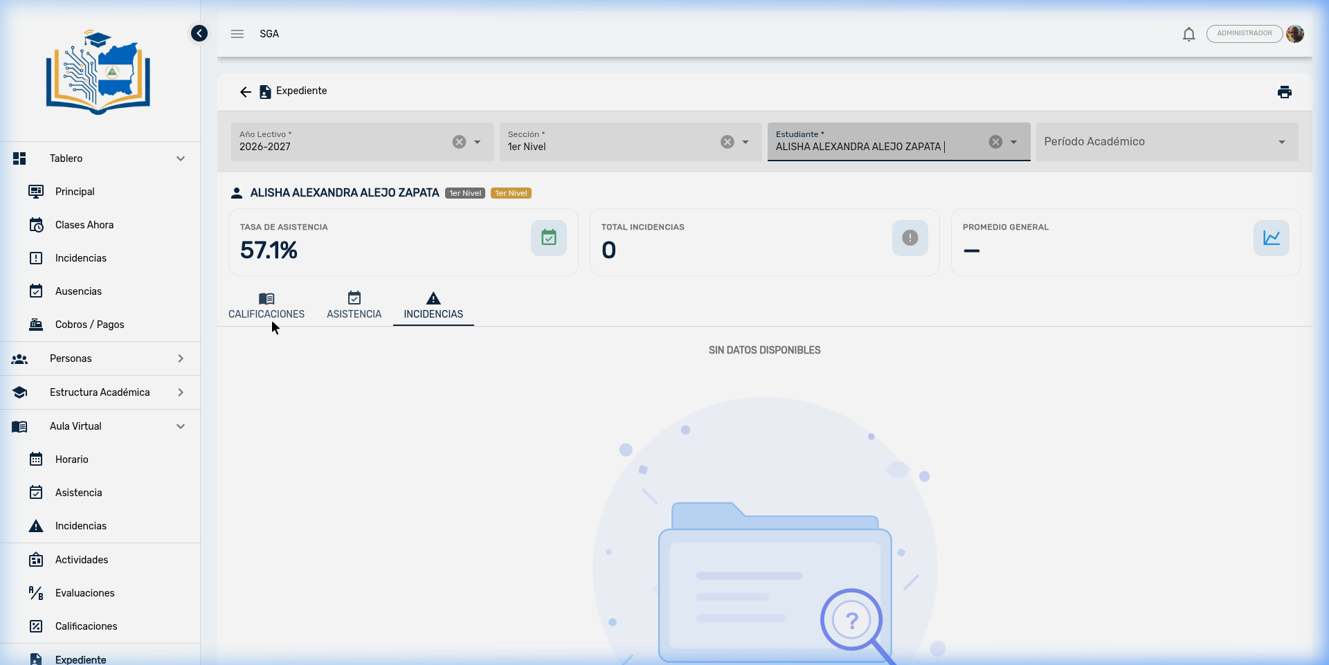Click the Administrador profile button
The height and width of the screenshot is (665, 1329).
point(1244,34)
